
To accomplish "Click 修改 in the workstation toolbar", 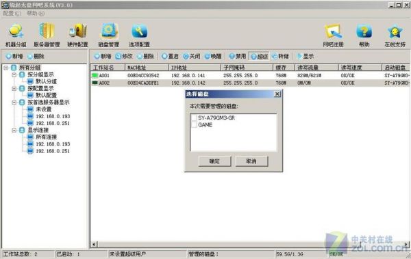I will point(124,56).
